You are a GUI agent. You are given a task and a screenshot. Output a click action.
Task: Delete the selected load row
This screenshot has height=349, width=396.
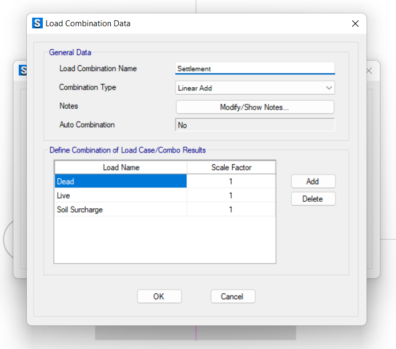tap(313, 199)
